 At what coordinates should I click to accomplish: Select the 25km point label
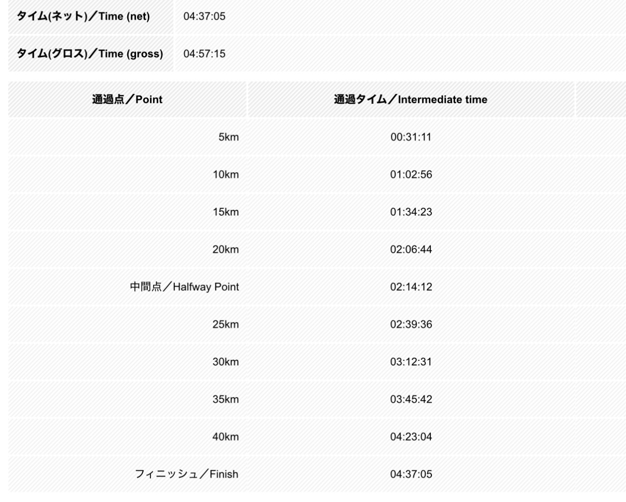click(226, 324)
